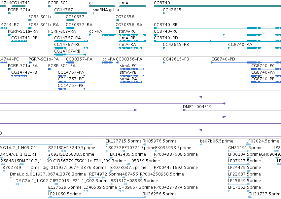Click the CG30356-PA protein label

(129, 59)
